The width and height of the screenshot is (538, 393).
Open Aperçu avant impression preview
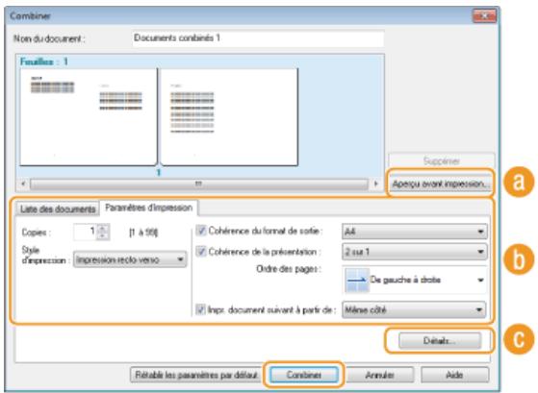440,184
